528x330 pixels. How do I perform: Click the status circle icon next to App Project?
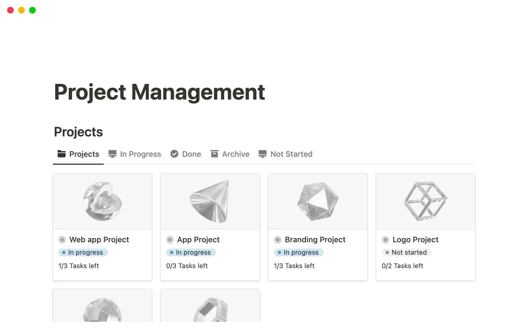170,240
